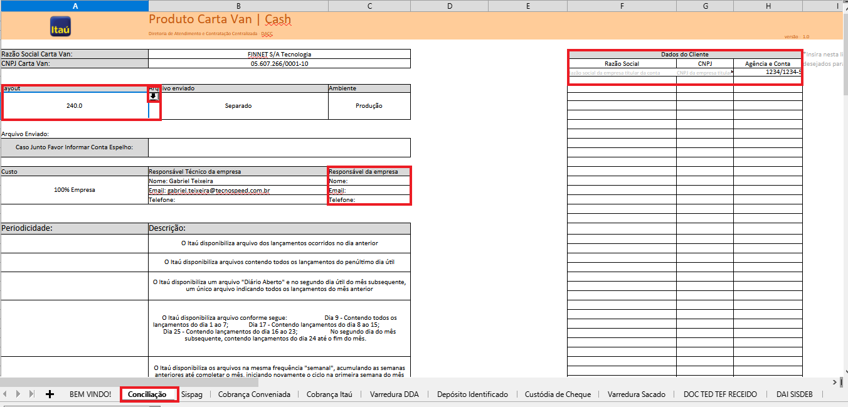Click the 'CNPJ Carta Van:' label cell
This screenshot has height=407, width=848.
75,63
